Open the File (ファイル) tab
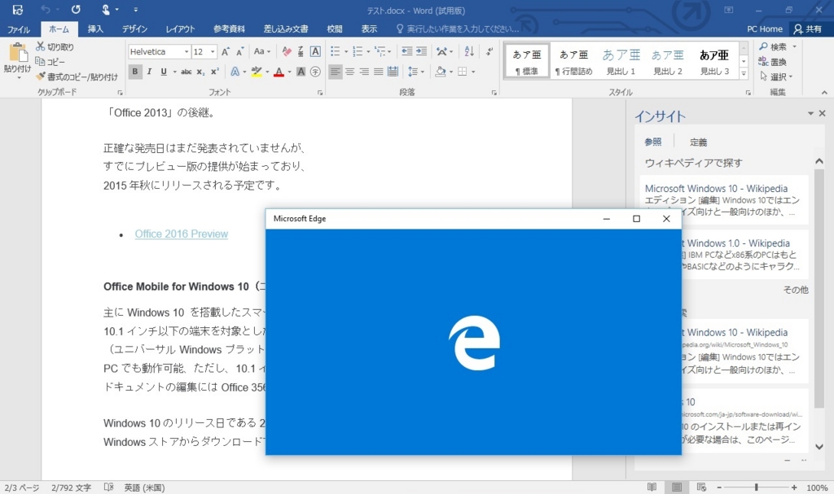834x494 pixels. point(19,29)
